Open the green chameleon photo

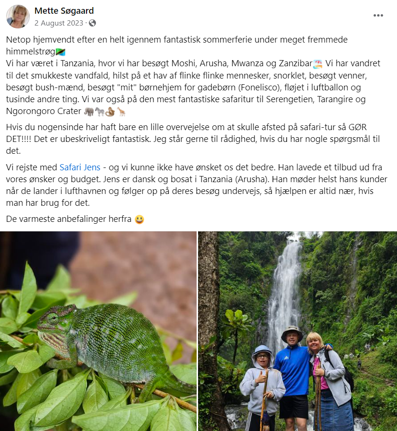[98, 331]
